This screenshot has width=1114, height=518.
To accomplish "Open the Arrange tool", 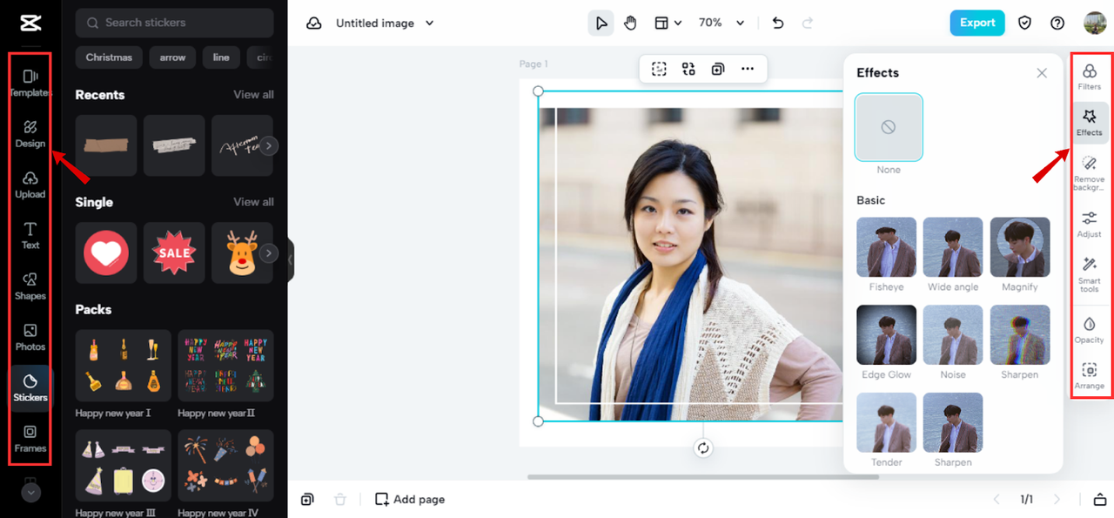I will click(1090, 376).
